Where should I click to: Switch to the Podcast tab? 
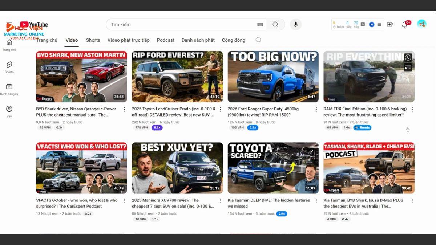(x=165, y=40)
